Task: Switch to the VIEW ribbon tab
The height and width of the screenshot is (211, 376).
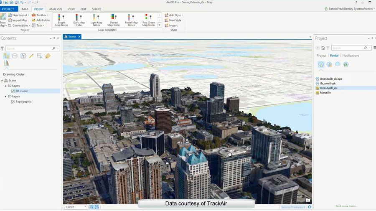Action: [x=71, y=9]
